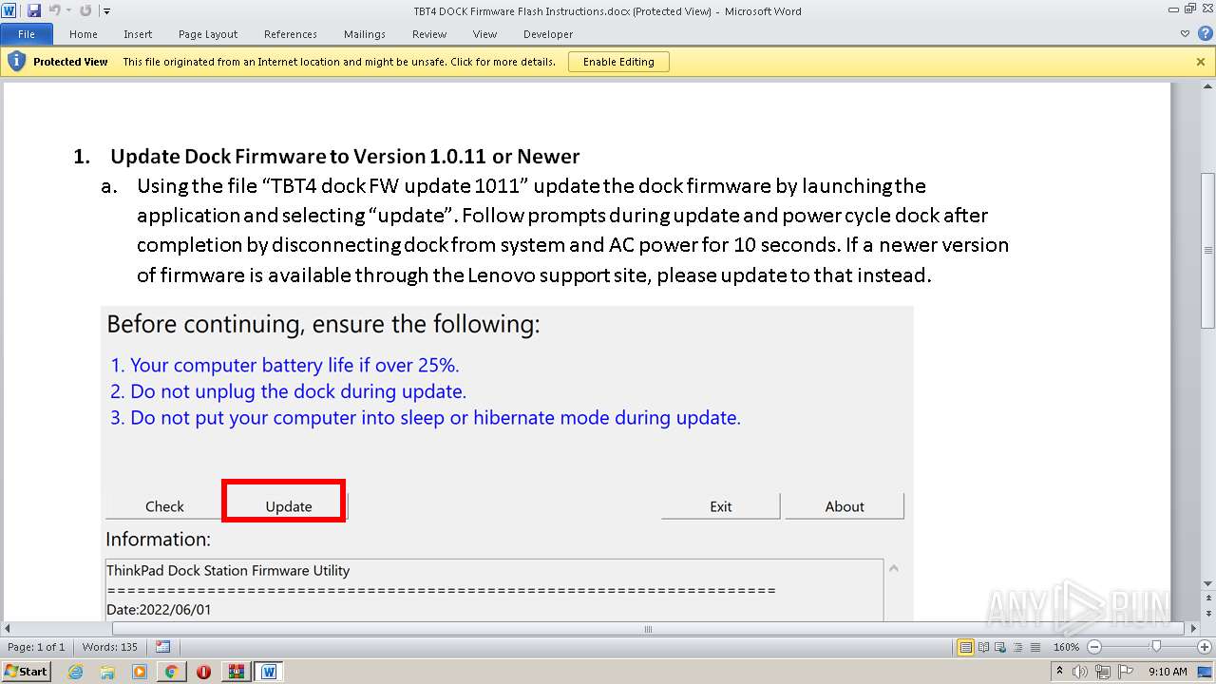Open Windows Media Player from taskbar
The width and height of the screenshot is (1216, 684).
[x=140, y=672]
